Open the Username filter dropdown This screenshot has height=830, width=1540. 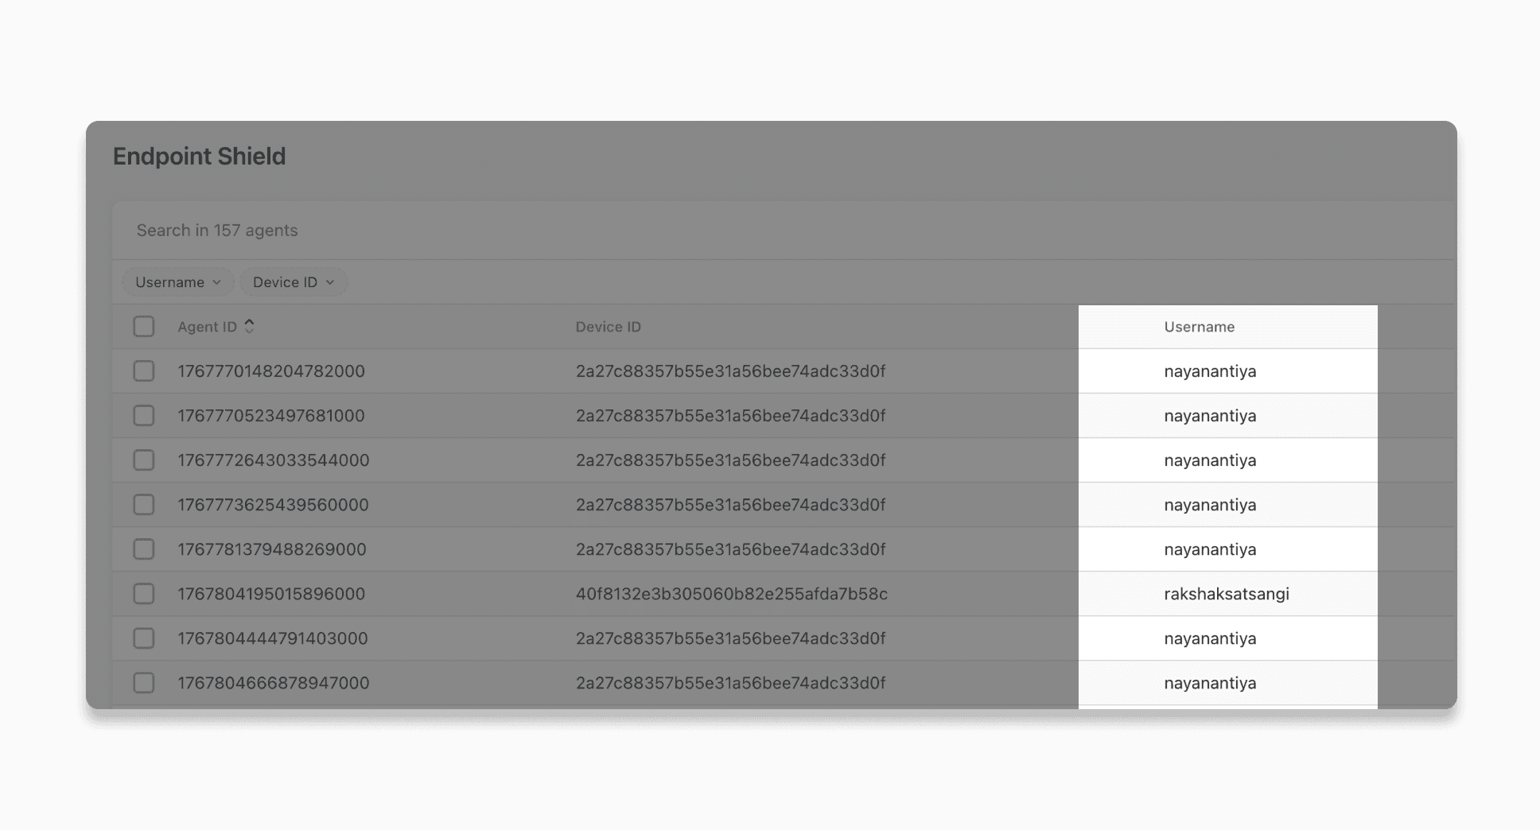pyautogui.click(x=178, y=282)
